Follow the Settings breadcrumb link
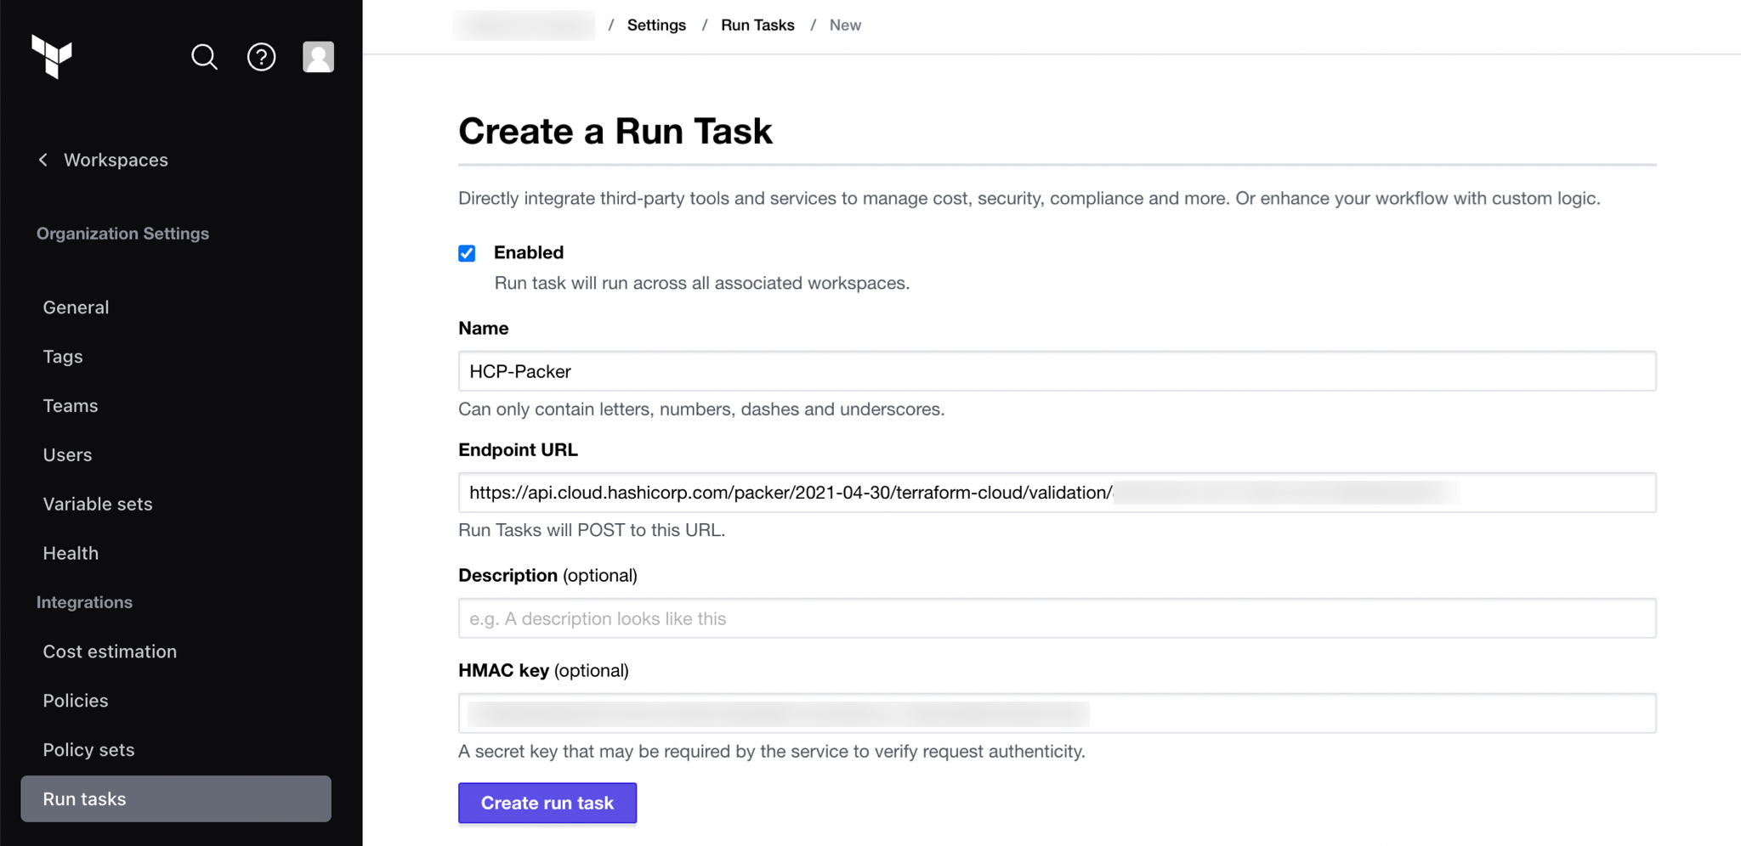Image resolution: width=1741 pixels, height=846 pixels. (656, 25)
